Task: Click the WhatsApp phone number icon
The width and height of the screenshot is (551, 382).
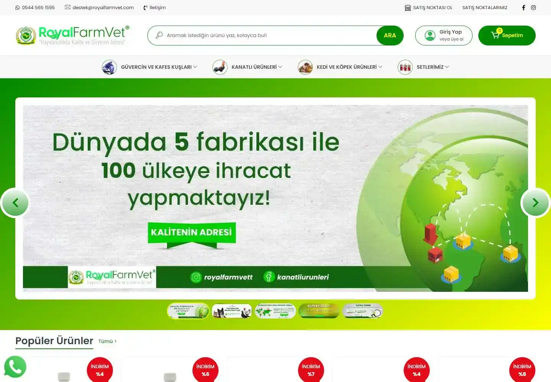Action: pyautogui.click(x=17, y=8)
